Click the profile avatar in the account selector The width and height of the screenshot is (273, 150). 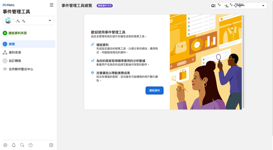[x=8, y=21]
